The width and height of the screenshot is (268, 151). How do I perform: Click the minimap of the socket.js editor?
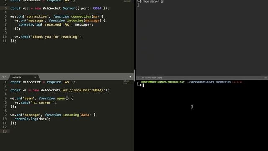pos(127,82)
